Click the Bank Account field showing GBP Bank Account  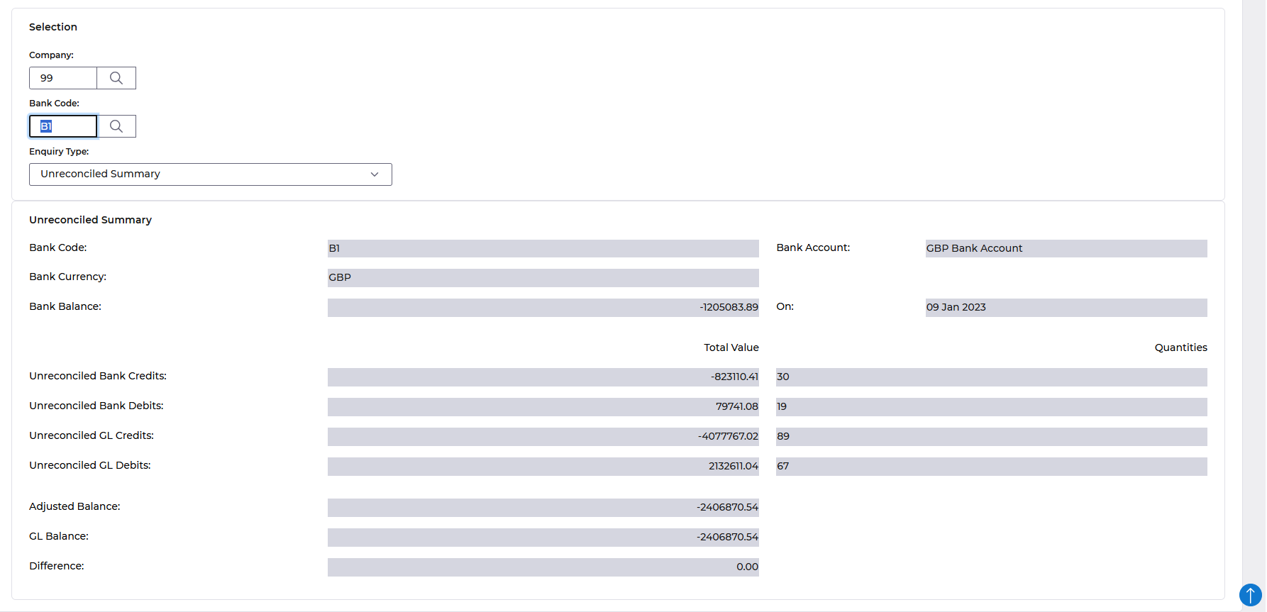(1066, 248)
